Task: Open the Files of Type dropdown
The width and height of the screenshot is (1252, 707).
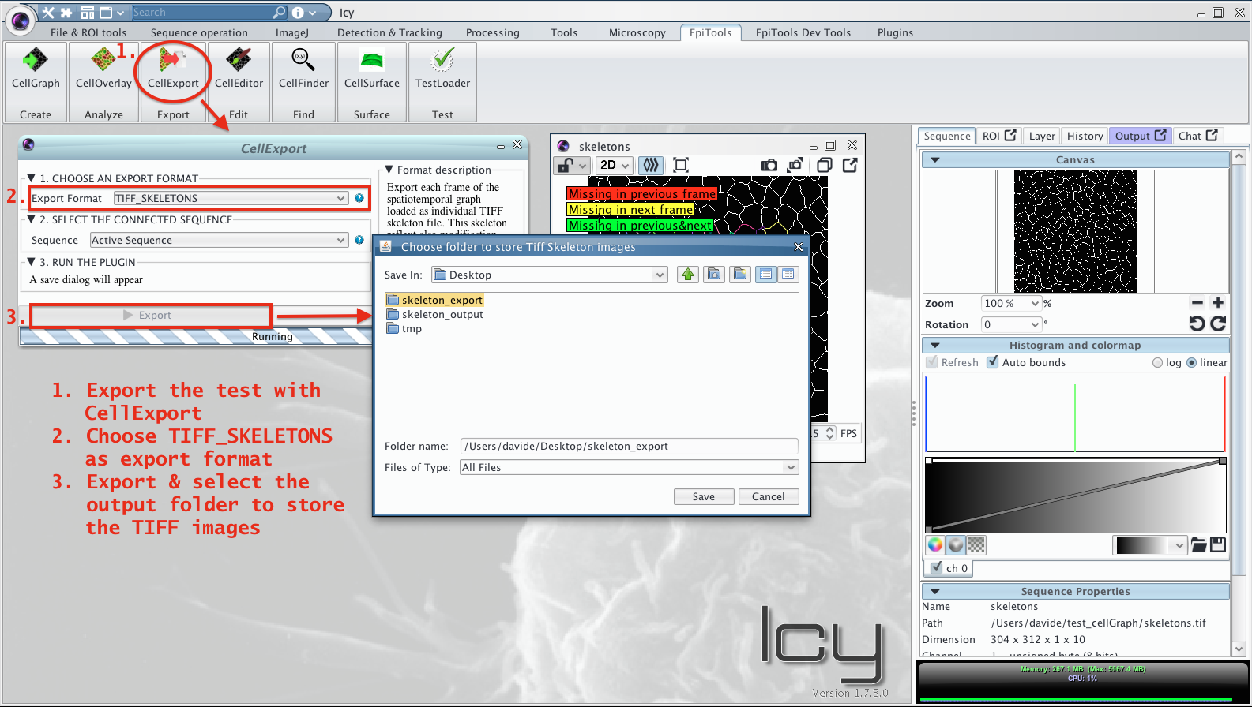Action: pyautogui.click(x=629, y=467)
